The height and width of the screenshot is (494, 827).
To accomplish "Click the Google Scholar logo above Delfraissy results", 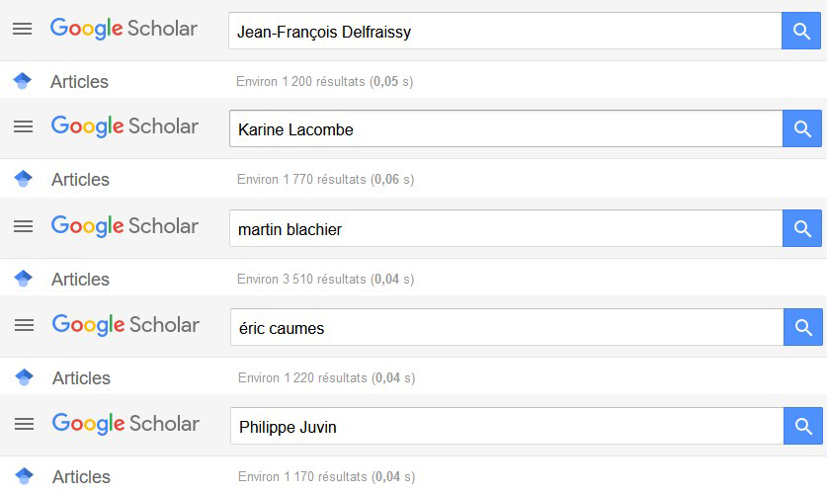I will coord(124,29).
